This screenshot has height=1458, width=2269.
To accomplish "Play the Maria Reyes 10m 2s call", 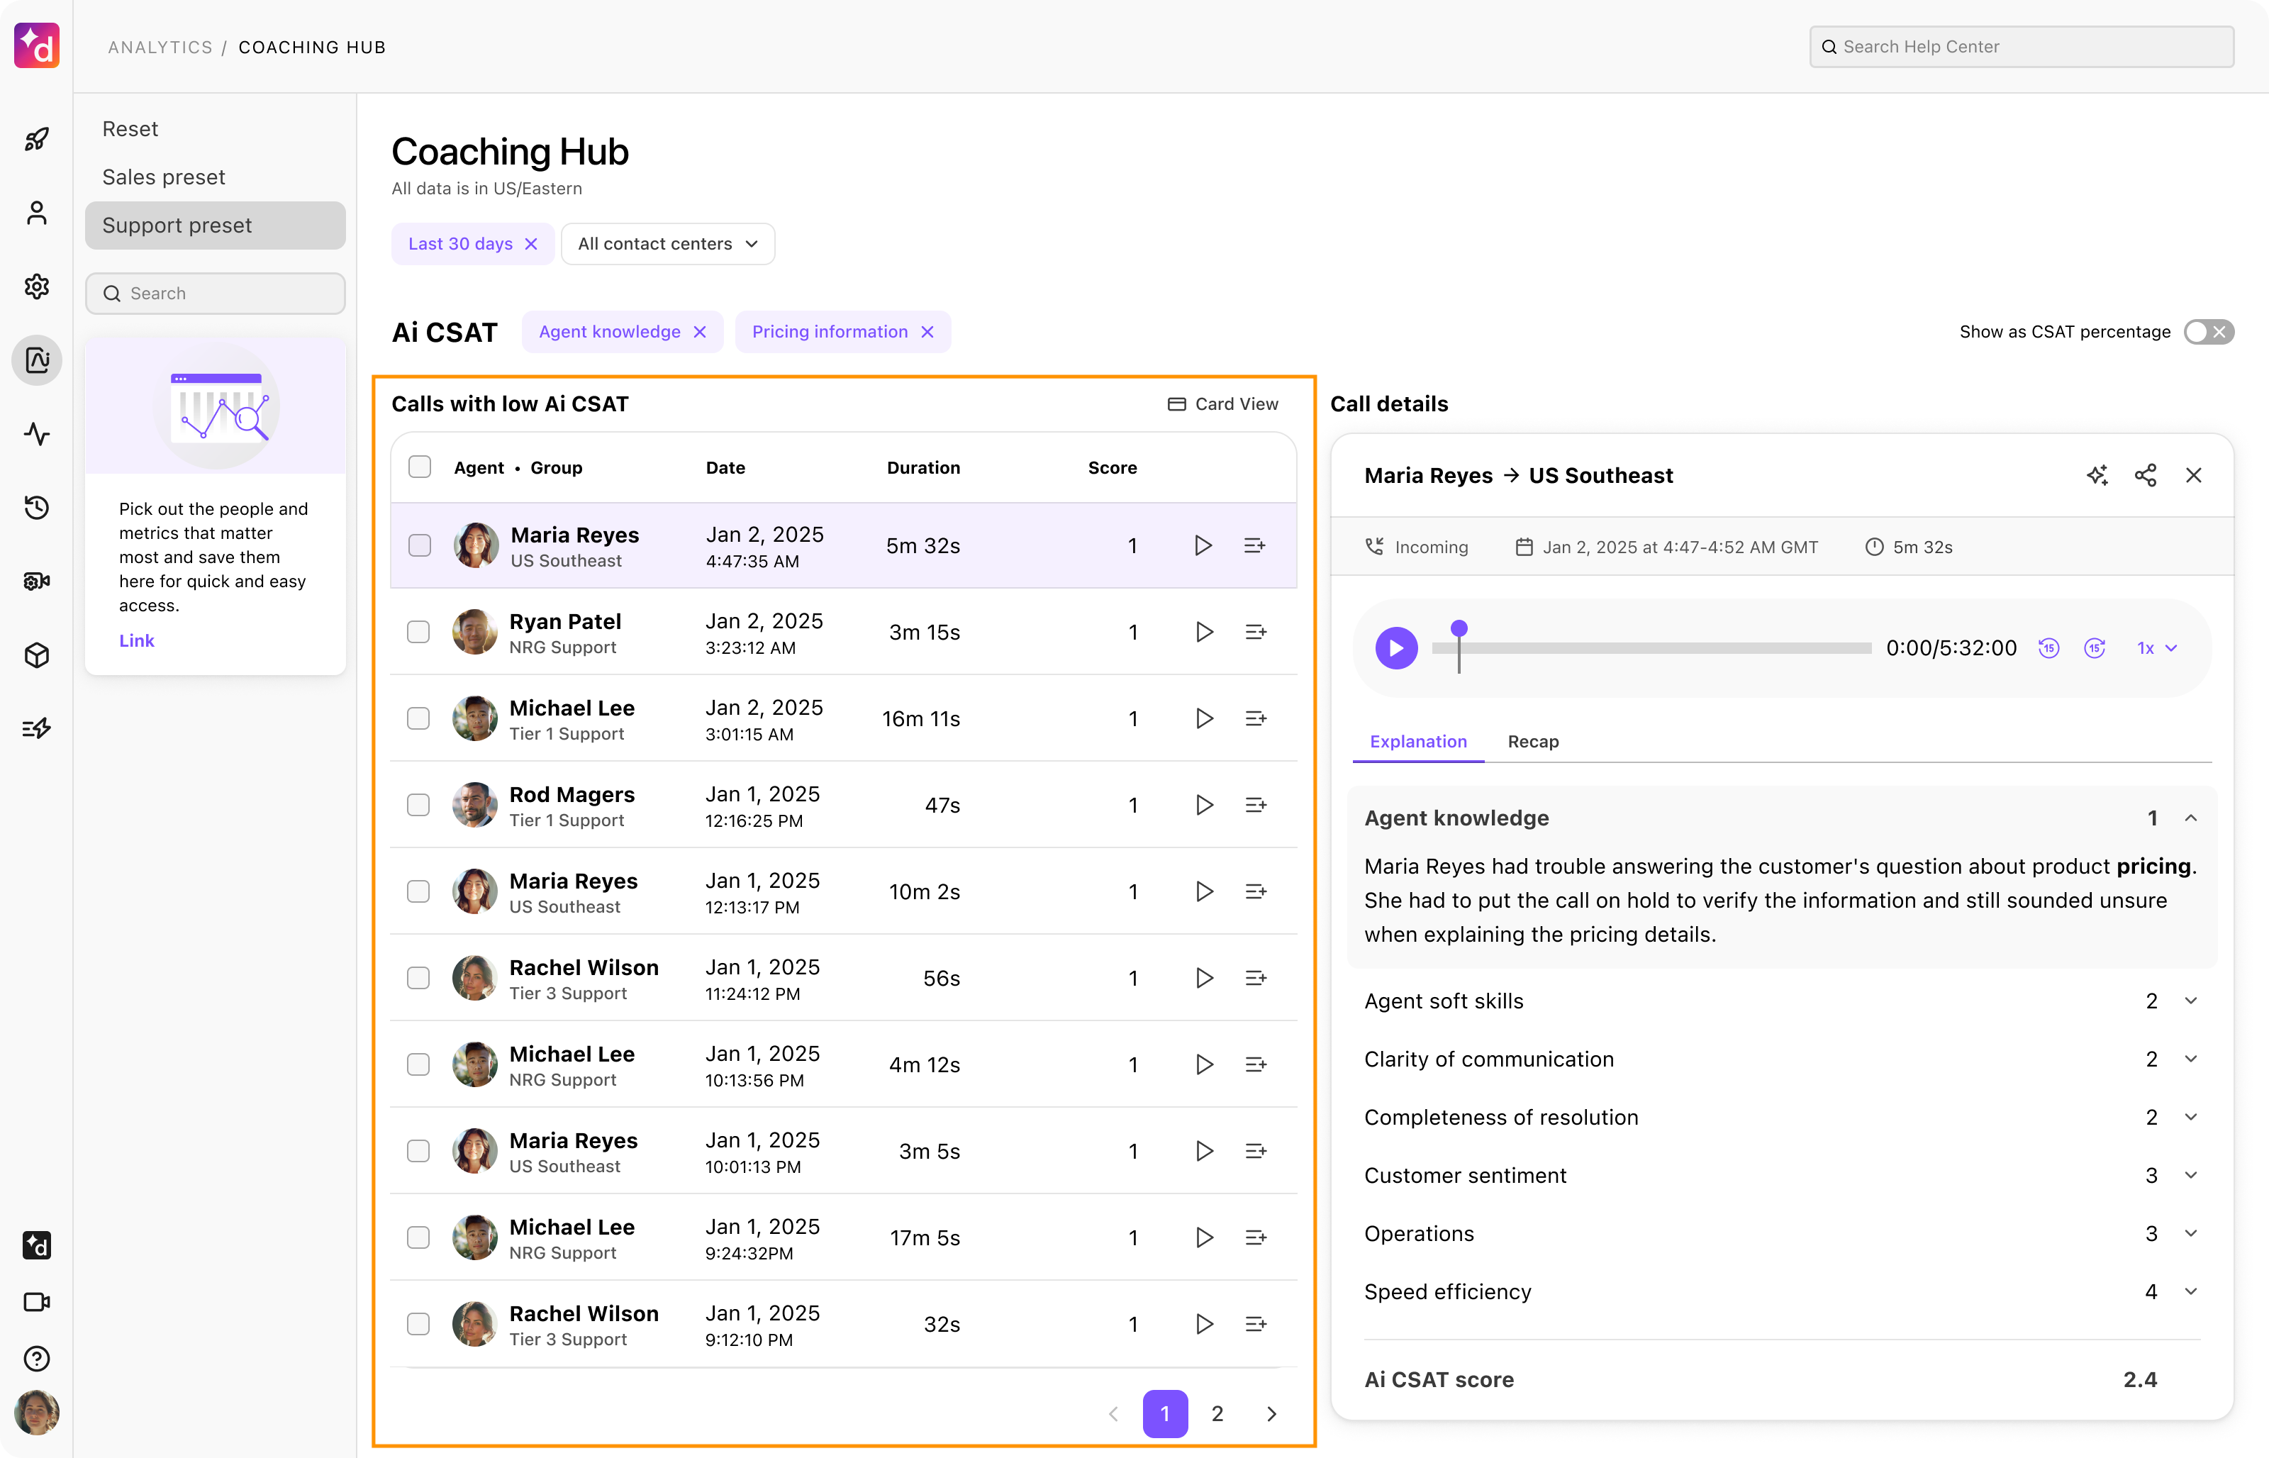I will pyautogui.click(x=1203, y=892).
